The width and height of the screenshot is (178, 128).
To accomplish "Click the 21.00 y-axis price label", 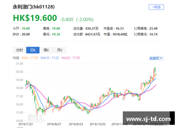I will point(19,64).
